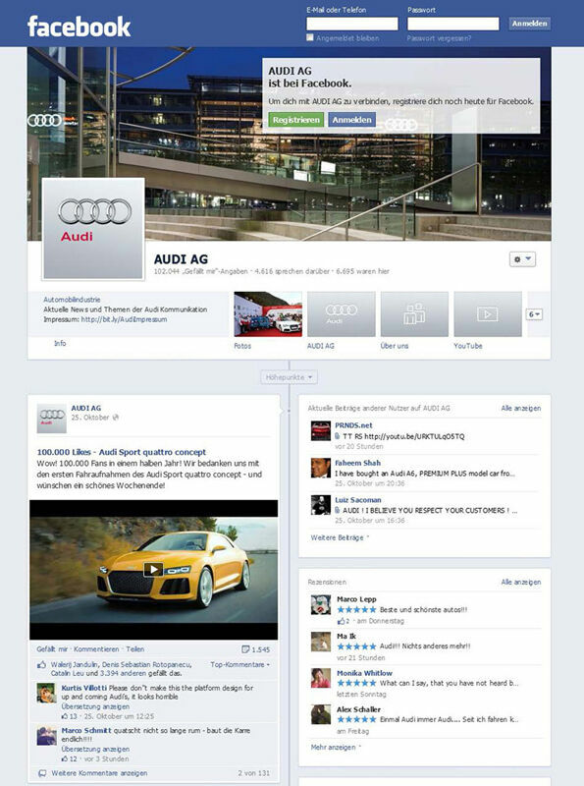Open the 100.000 Likes post title

coord(121,452)
